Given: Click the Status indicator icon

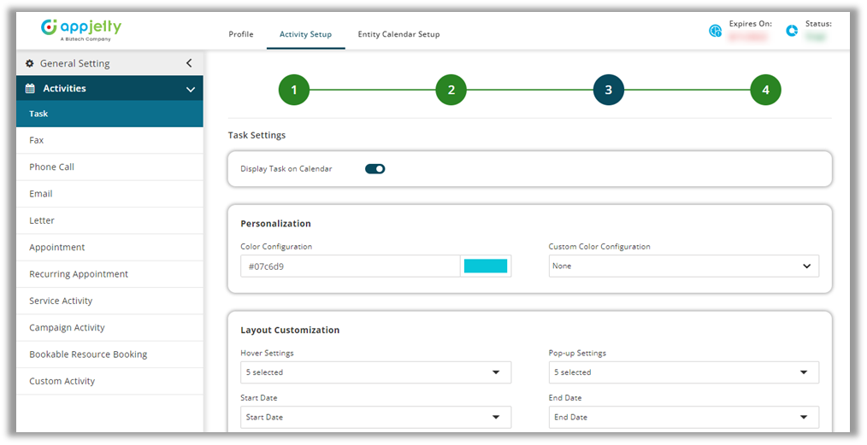Looking at the screenshot, I should tap(793, 31).
